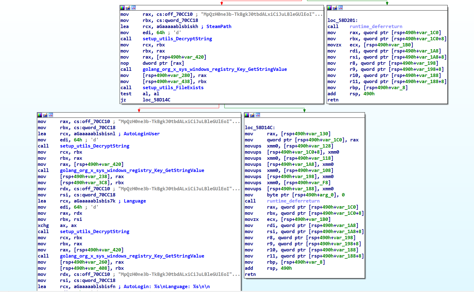Select the setup_utils_FileExists function call

tap(173, 88)
